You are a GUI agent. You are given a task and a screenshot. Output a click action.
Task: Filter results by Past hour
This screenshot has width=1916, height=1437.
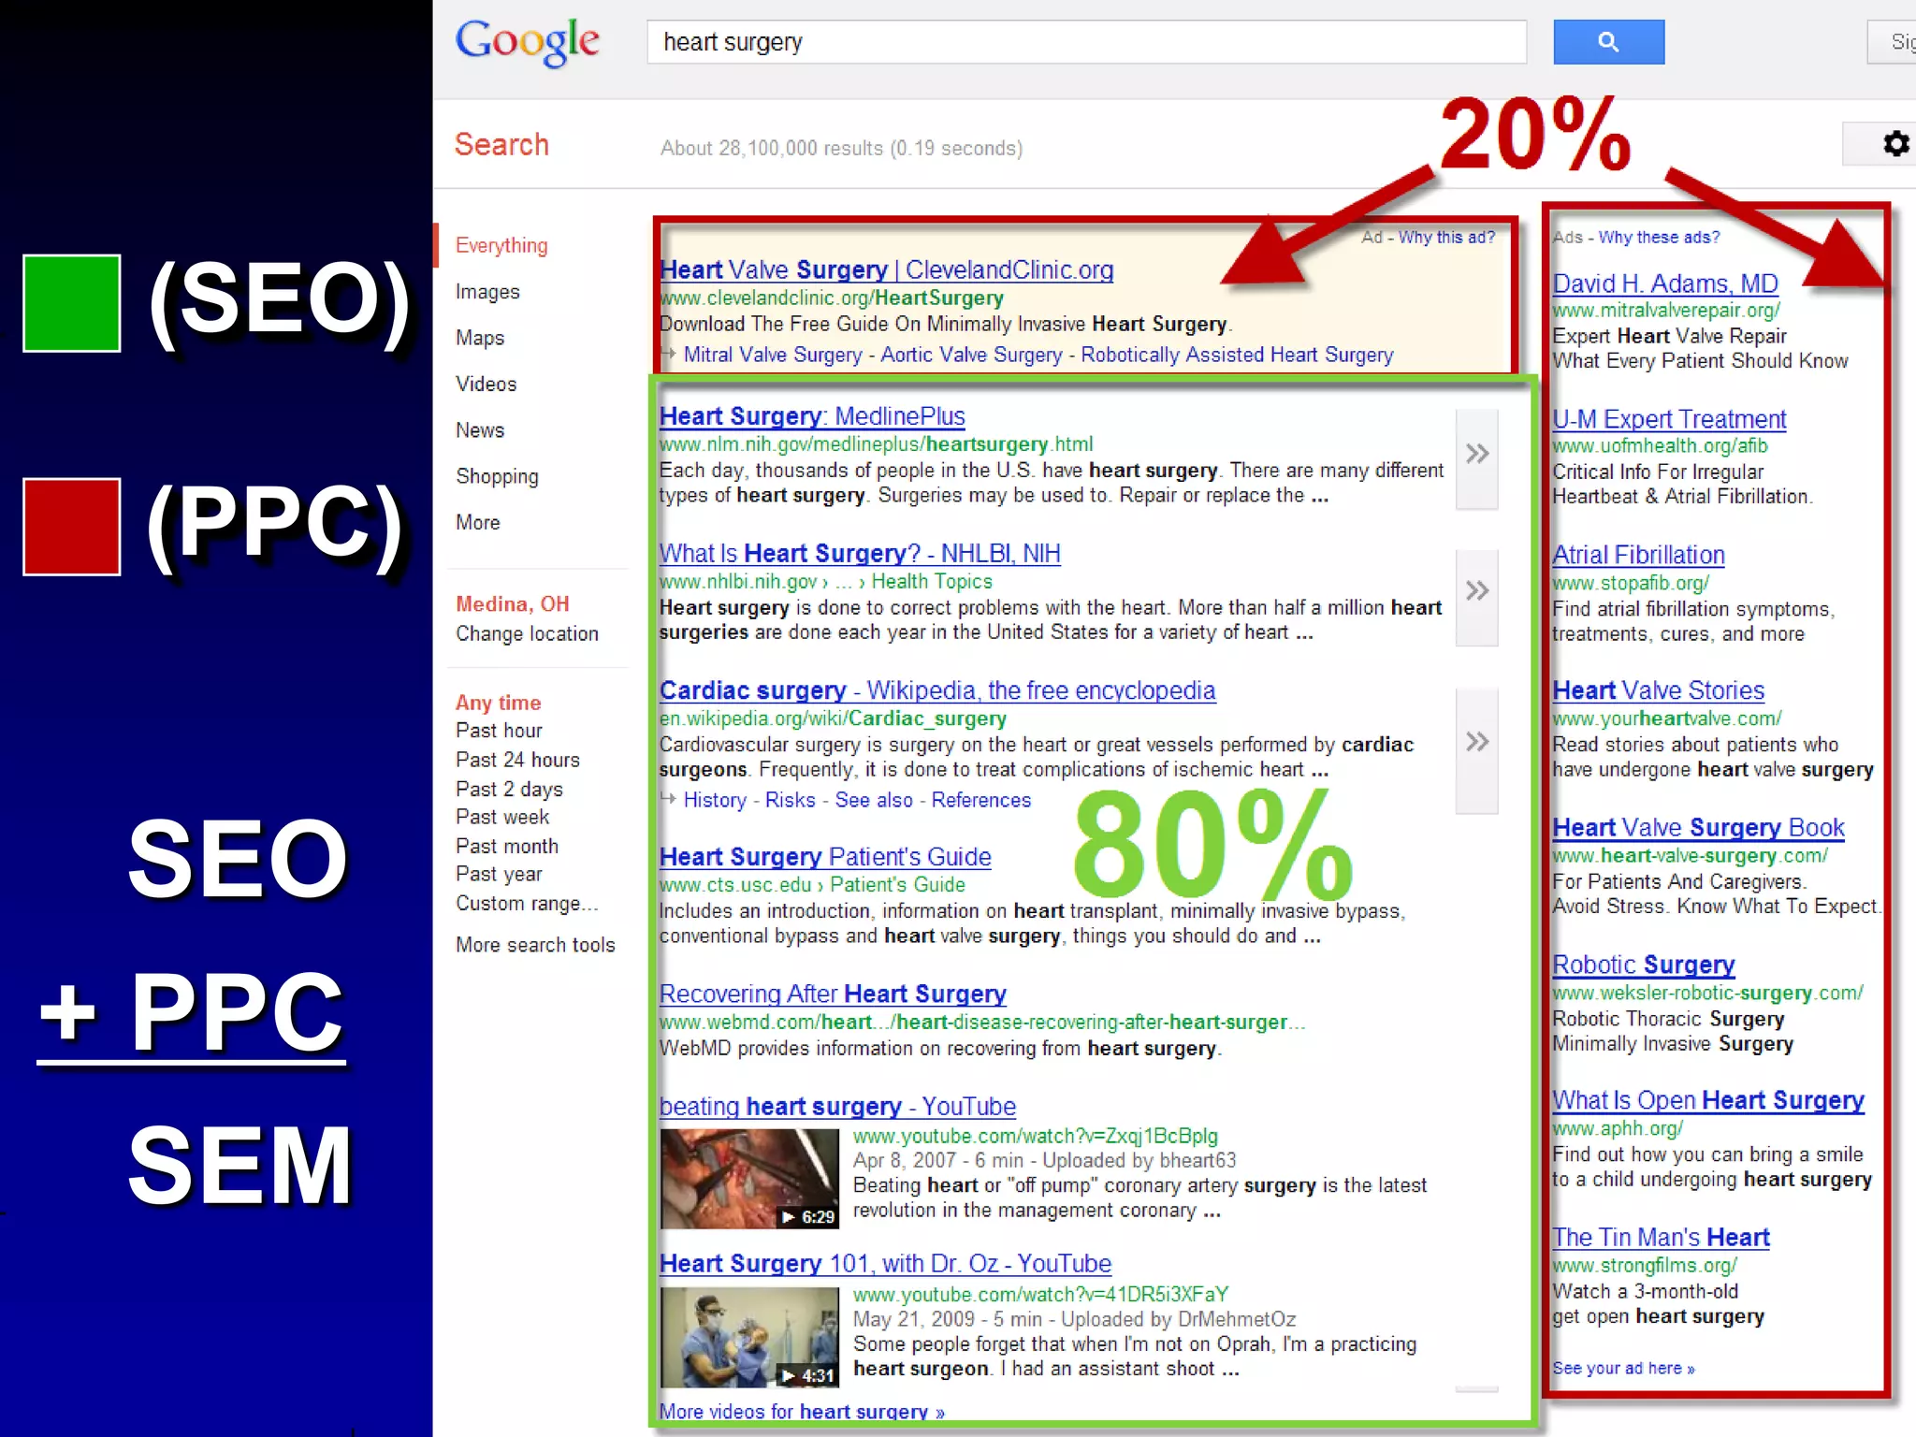(499, 731)
